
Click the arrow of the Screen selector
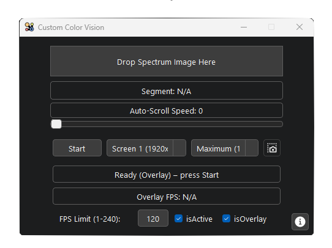(x=179, y=148)
